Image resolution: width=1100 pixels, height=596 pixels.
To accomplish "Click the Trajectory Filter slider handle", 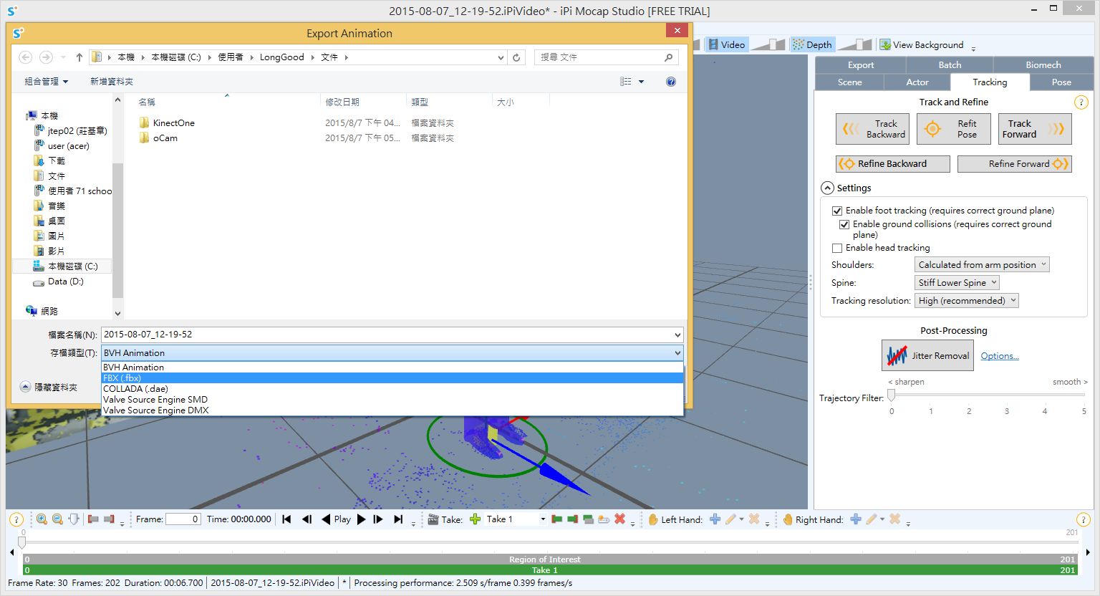I will [x=892, y=395].
